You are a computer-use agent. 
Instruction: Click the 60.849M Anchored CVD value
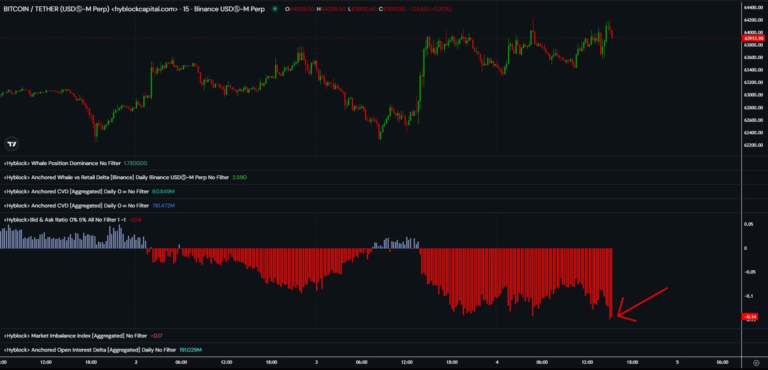(163, 191)
